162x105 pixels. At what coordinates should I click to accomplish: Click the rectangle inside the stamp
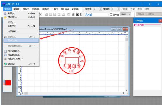click(72, 61)
